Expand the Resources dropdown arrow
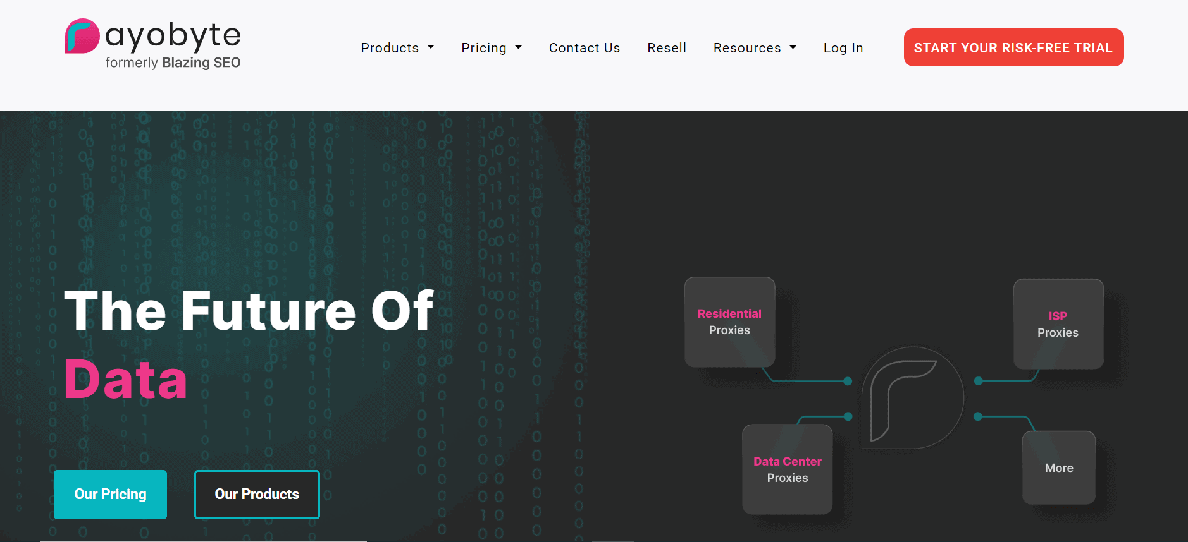Screen dimensions: 1188x542 (x=793, y=47)
